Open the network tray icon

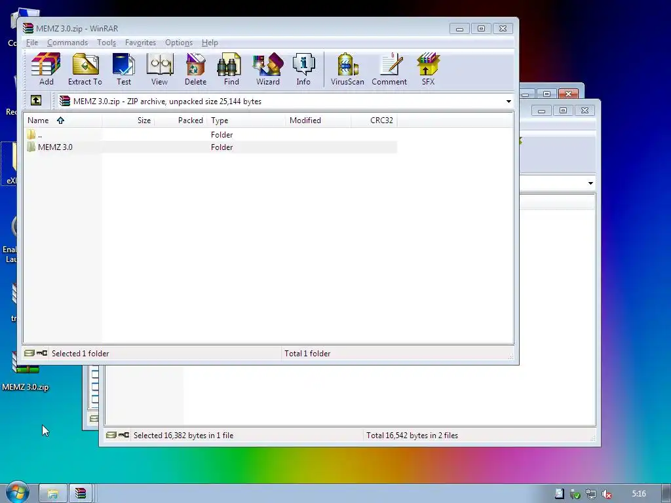[x=591, y=494]
